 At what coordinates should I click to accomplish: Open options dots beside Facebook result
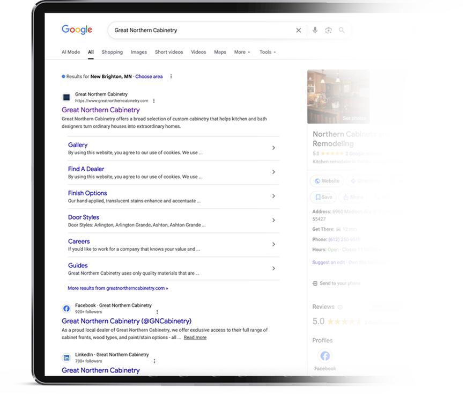(x=157, y=311)
